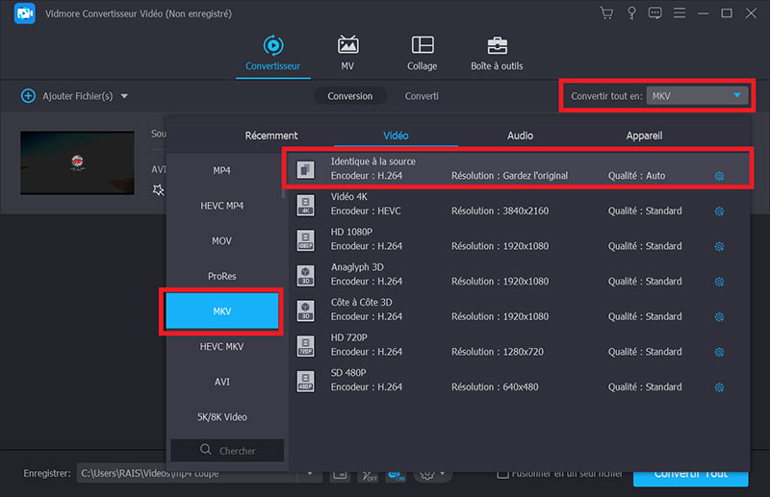This screenshot has height=497, width=770.
Task: Open settings gear for Identique à la source
Action: pyautogui.click(x=719, y=176)
